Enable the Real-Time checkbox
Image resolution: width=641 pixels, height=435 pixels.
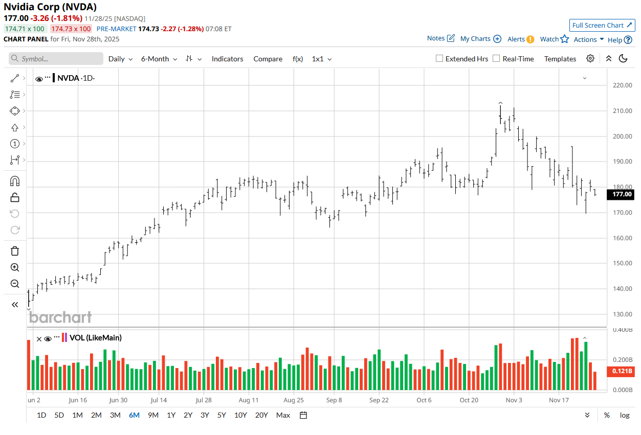[x=496, y=58]
